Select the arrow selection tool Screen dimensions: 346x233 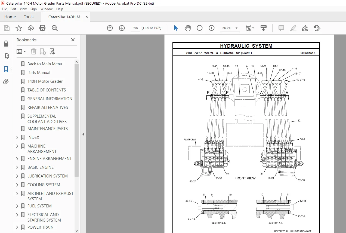(176, 28)
